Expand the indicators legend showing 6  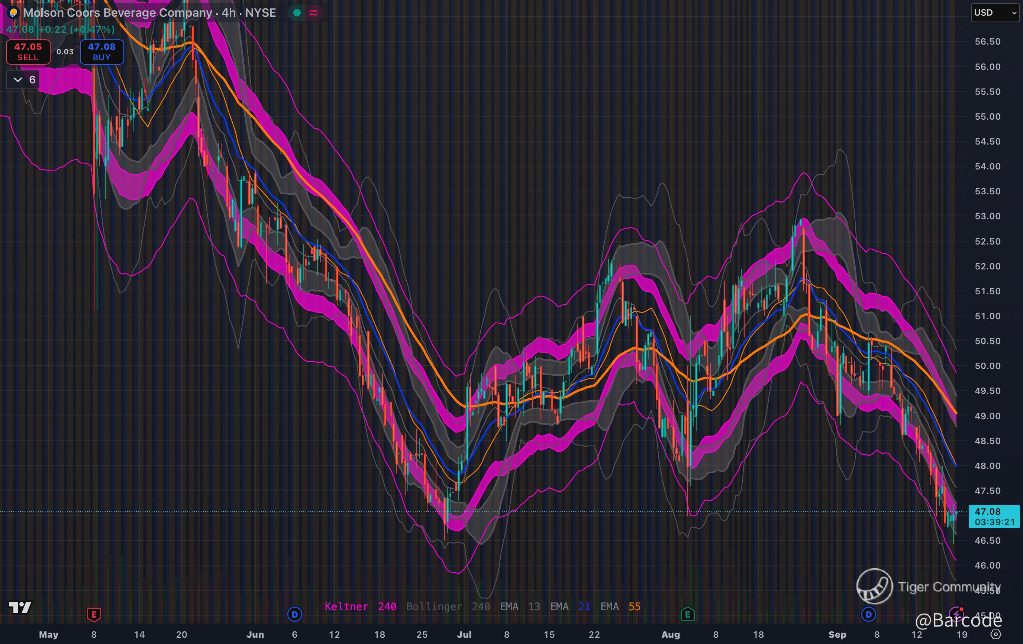point(23,80)
